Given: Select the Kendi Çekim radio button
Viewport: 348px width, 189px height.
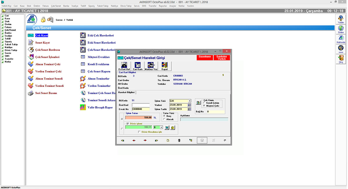Looking at the screenshot, I should 204,103.
